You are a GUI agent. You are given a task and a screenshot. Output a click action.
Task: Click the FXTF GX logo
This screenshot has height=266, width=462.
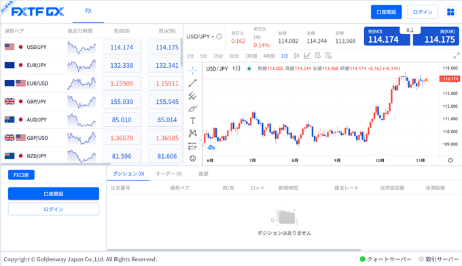pyautogui.click(x=38, y=12)
